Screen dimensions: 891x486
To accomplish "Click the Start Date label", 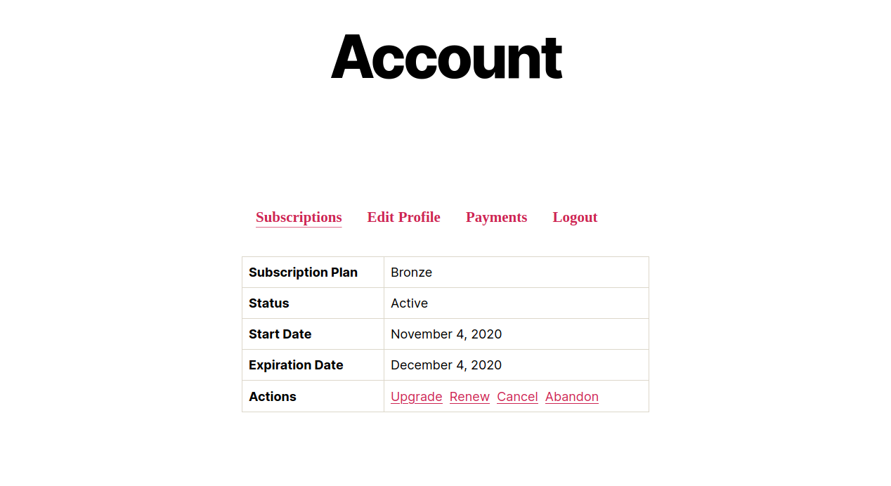I will [280, 334].
